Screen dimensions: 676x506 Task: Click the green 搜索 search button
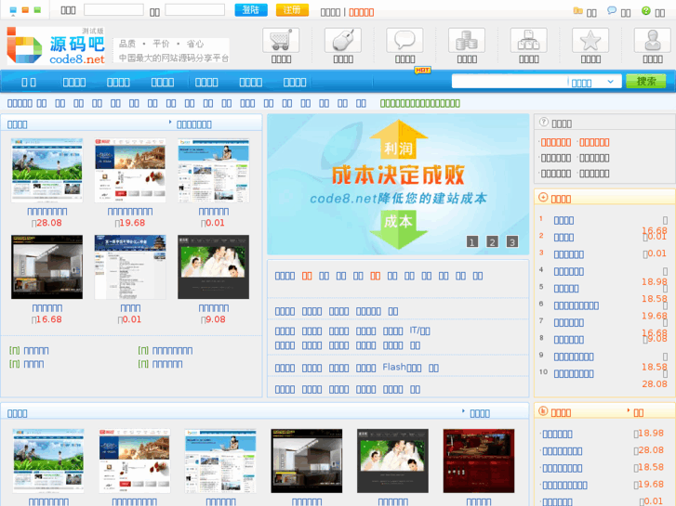click(x=646, y=81)
